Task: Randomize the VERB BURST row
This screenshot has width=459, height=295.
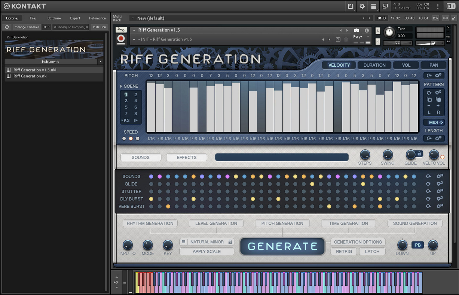Action: pos(429,206)
